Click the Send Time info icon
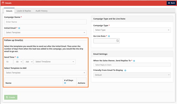The image size is (177, 104). [18, 57]
